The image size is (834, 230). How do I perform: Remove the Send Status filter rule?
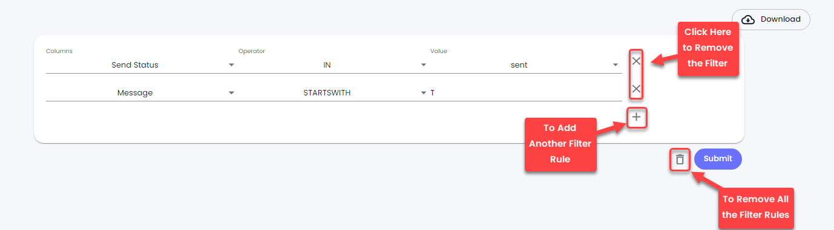tap(636, 61)
